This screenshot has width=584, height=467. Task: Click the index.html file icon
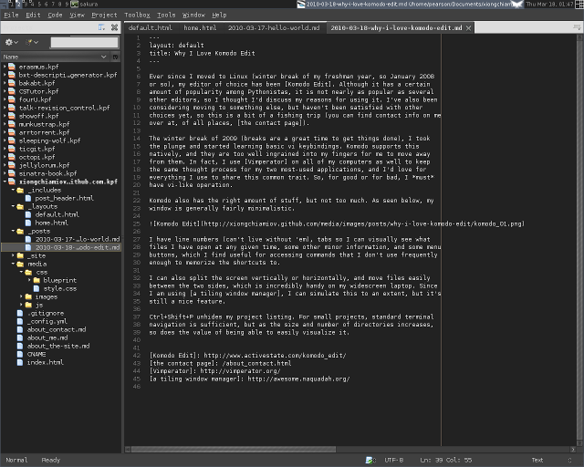(20, 362)
